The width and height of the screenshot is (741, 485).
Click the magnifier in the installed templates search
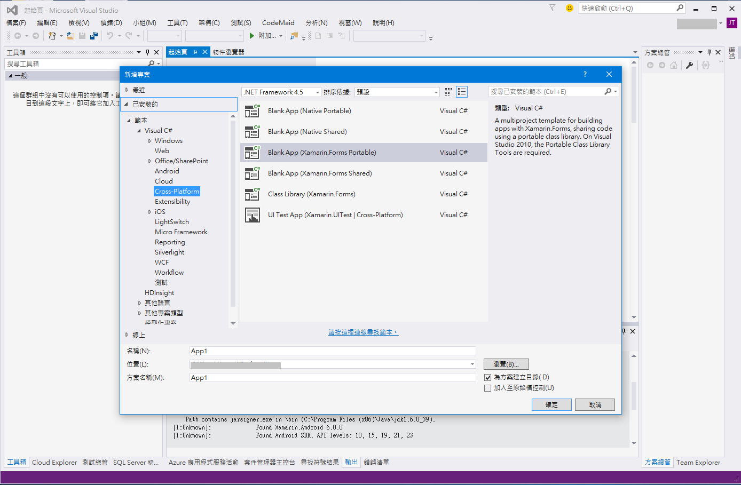(608, 92)
